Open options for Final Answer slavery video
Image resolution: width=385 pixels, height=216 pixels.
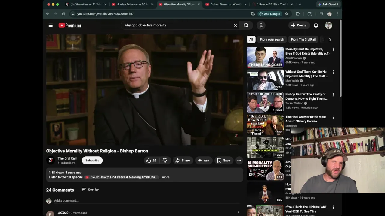coord(333,117)
